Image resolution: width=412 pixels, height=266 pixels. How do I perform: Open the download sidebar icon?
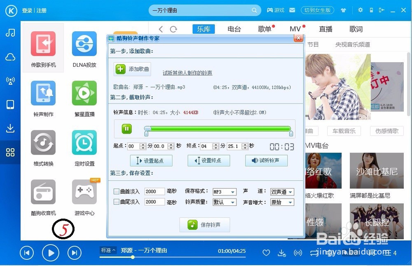[x=10, y=128]
